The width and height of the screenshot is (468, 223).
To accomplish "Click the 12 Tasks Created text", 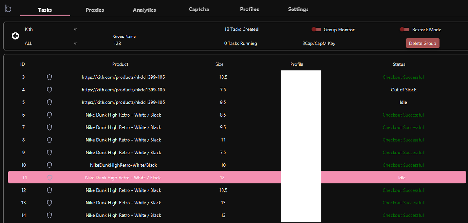I will [x=241, y=29].
